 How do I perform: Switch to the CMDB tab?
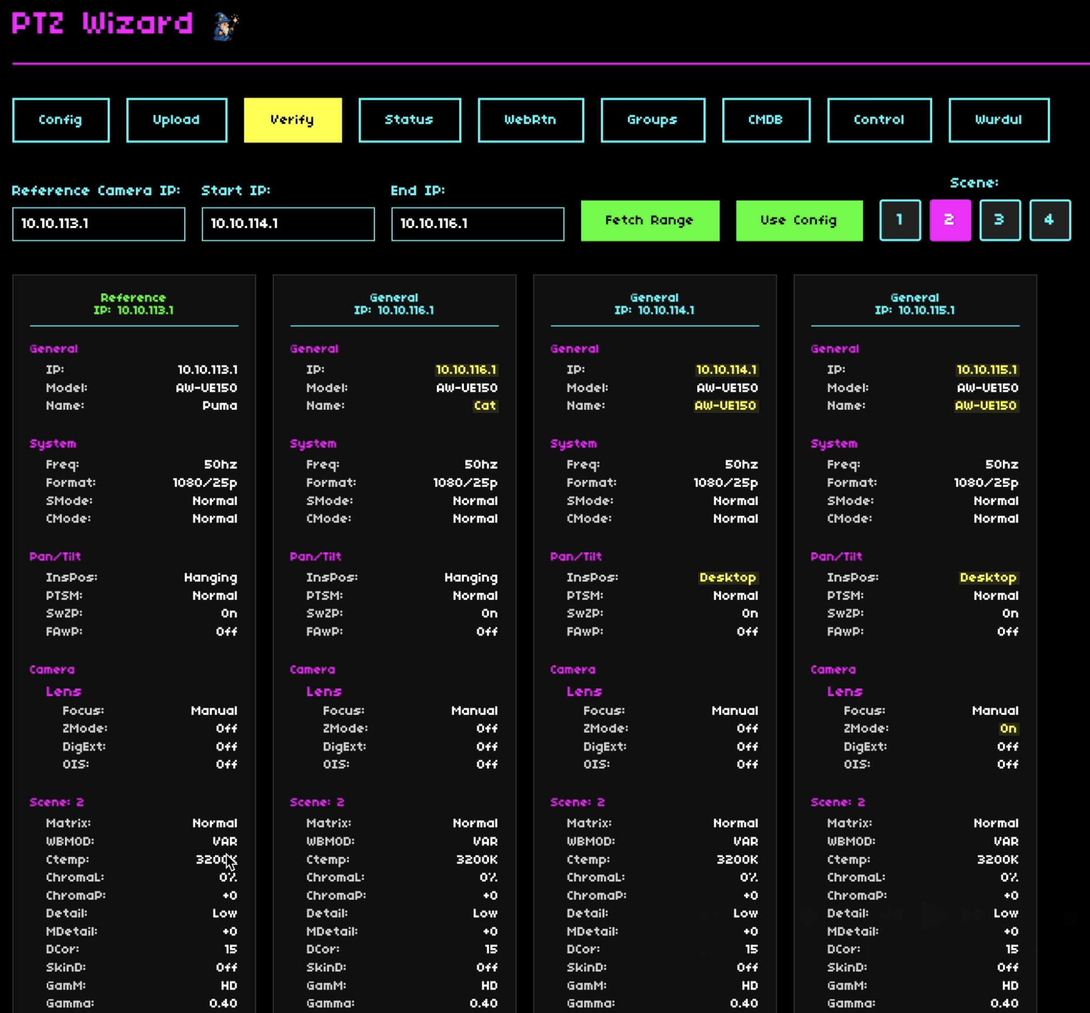766,120
